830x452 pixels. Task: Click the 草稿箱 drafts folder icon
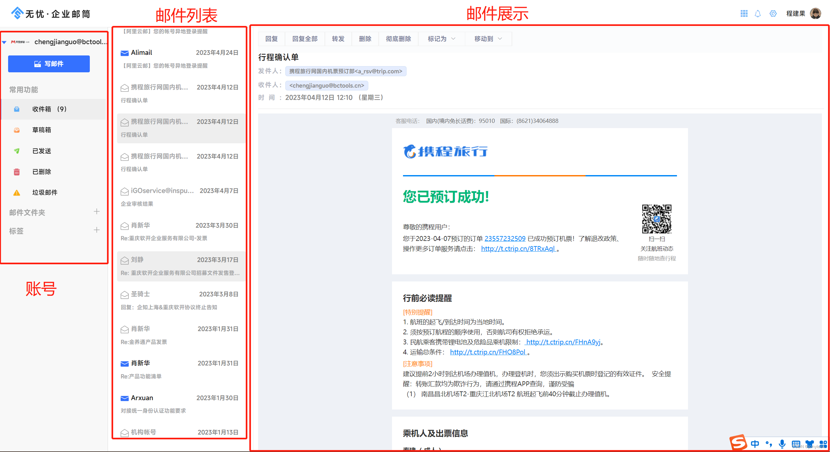[x=17, y=130]
